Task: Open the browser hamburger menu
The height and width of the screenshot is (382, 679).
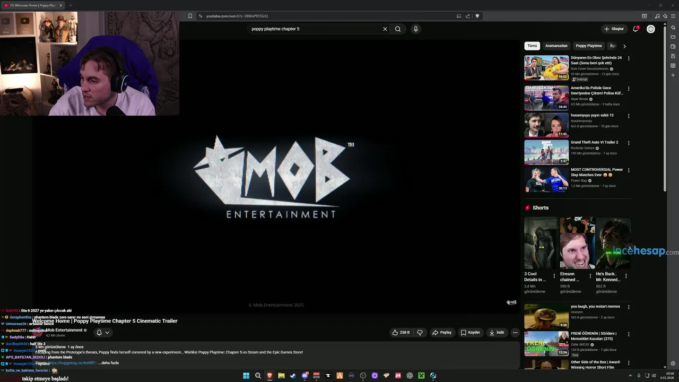Action: click(673, 16)
